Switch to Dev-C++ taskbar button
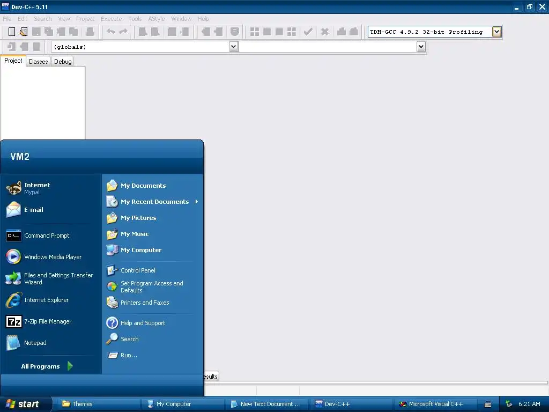Viewport: 549px width, 412px height. pyautogui.click(x=351, y=404)
